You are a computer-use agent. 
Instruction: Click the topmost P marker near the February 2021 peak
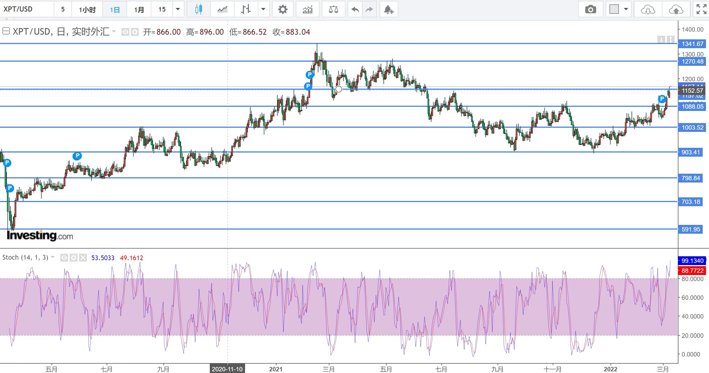click(310, 75)
